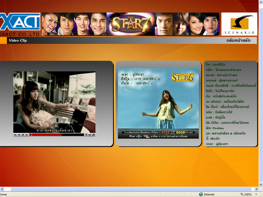Open the song นัท มีเรีย : รอยบาปที่ลบไม่ออก
The height and width of the screenshot is (197, 263).
pyautogui.click(x=227, y=122)
